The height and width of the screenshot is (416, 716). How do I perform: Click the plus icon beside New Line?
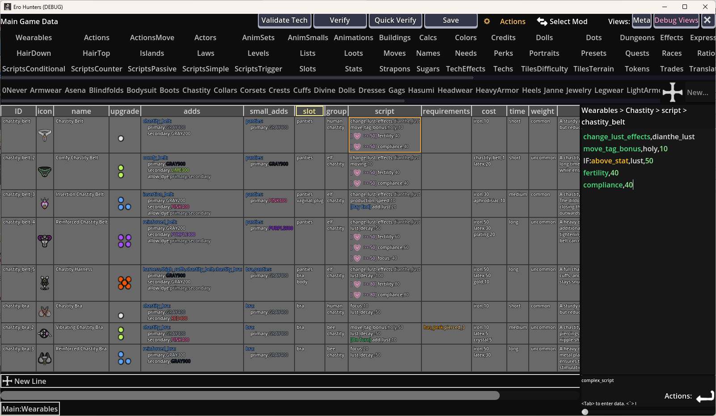tap(7, 381)
